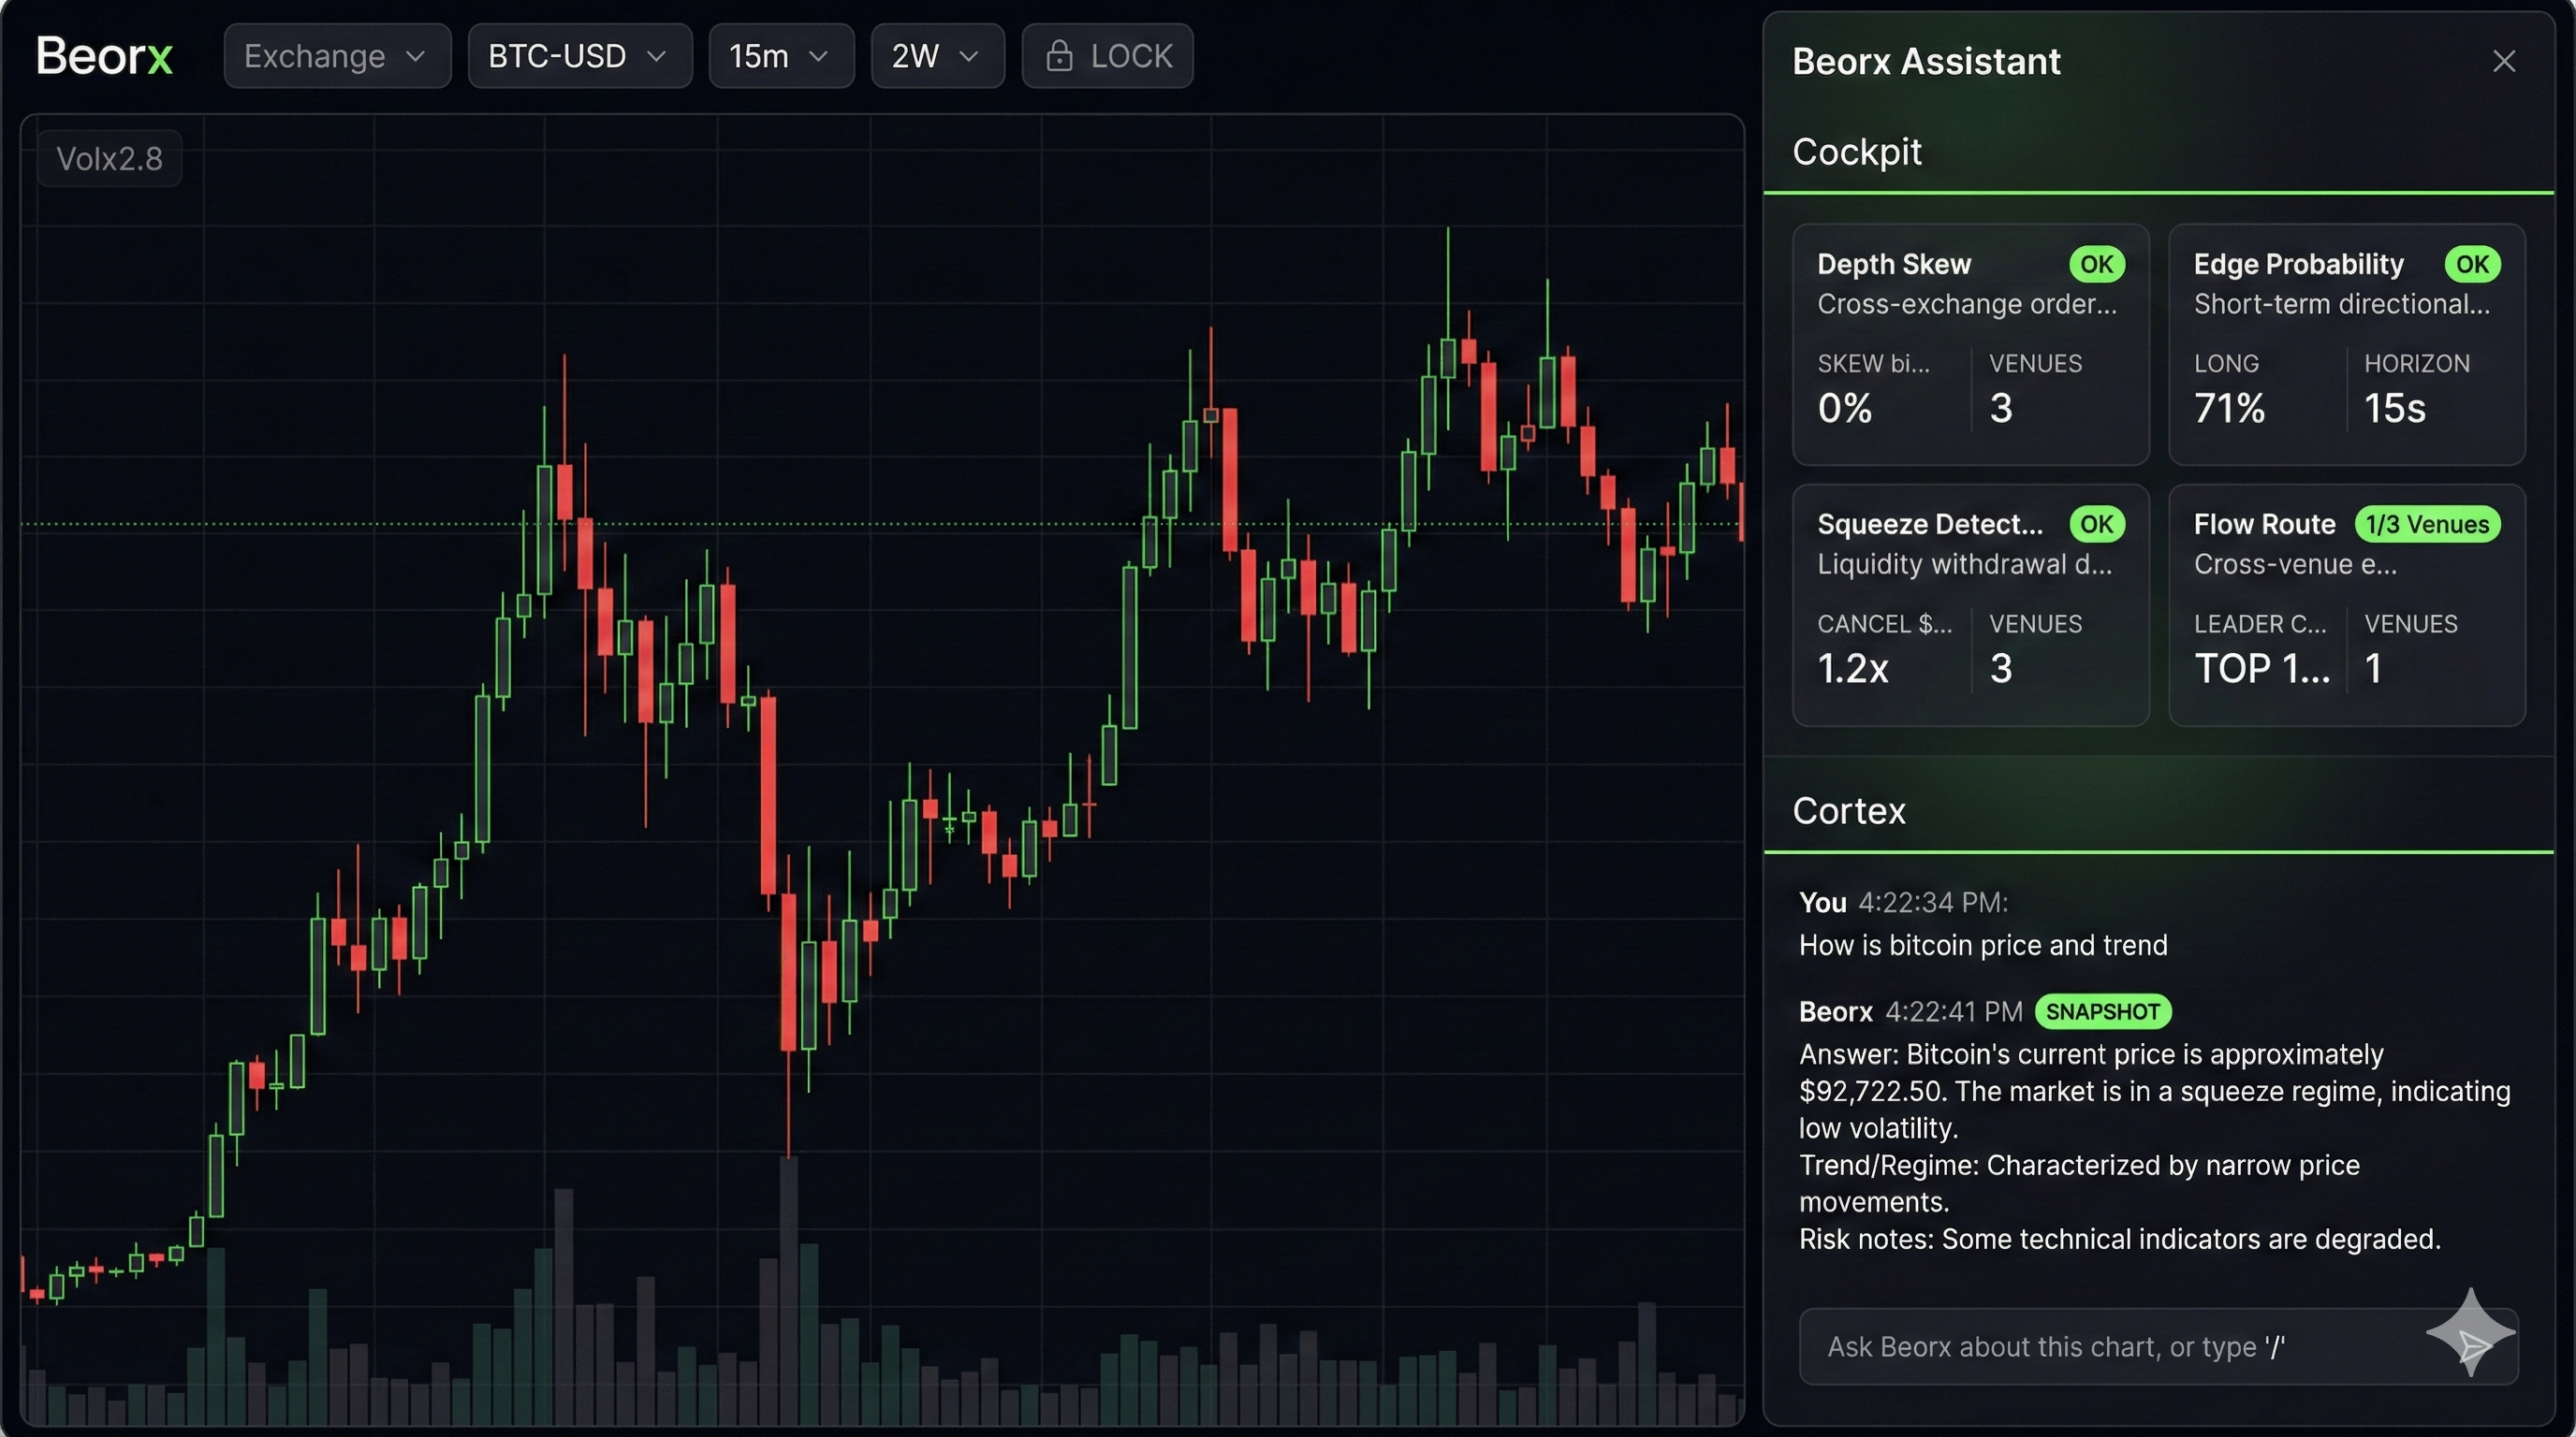Select the Cortex section tab
Viewport: 2576px width, 1437px height.
1848,810
